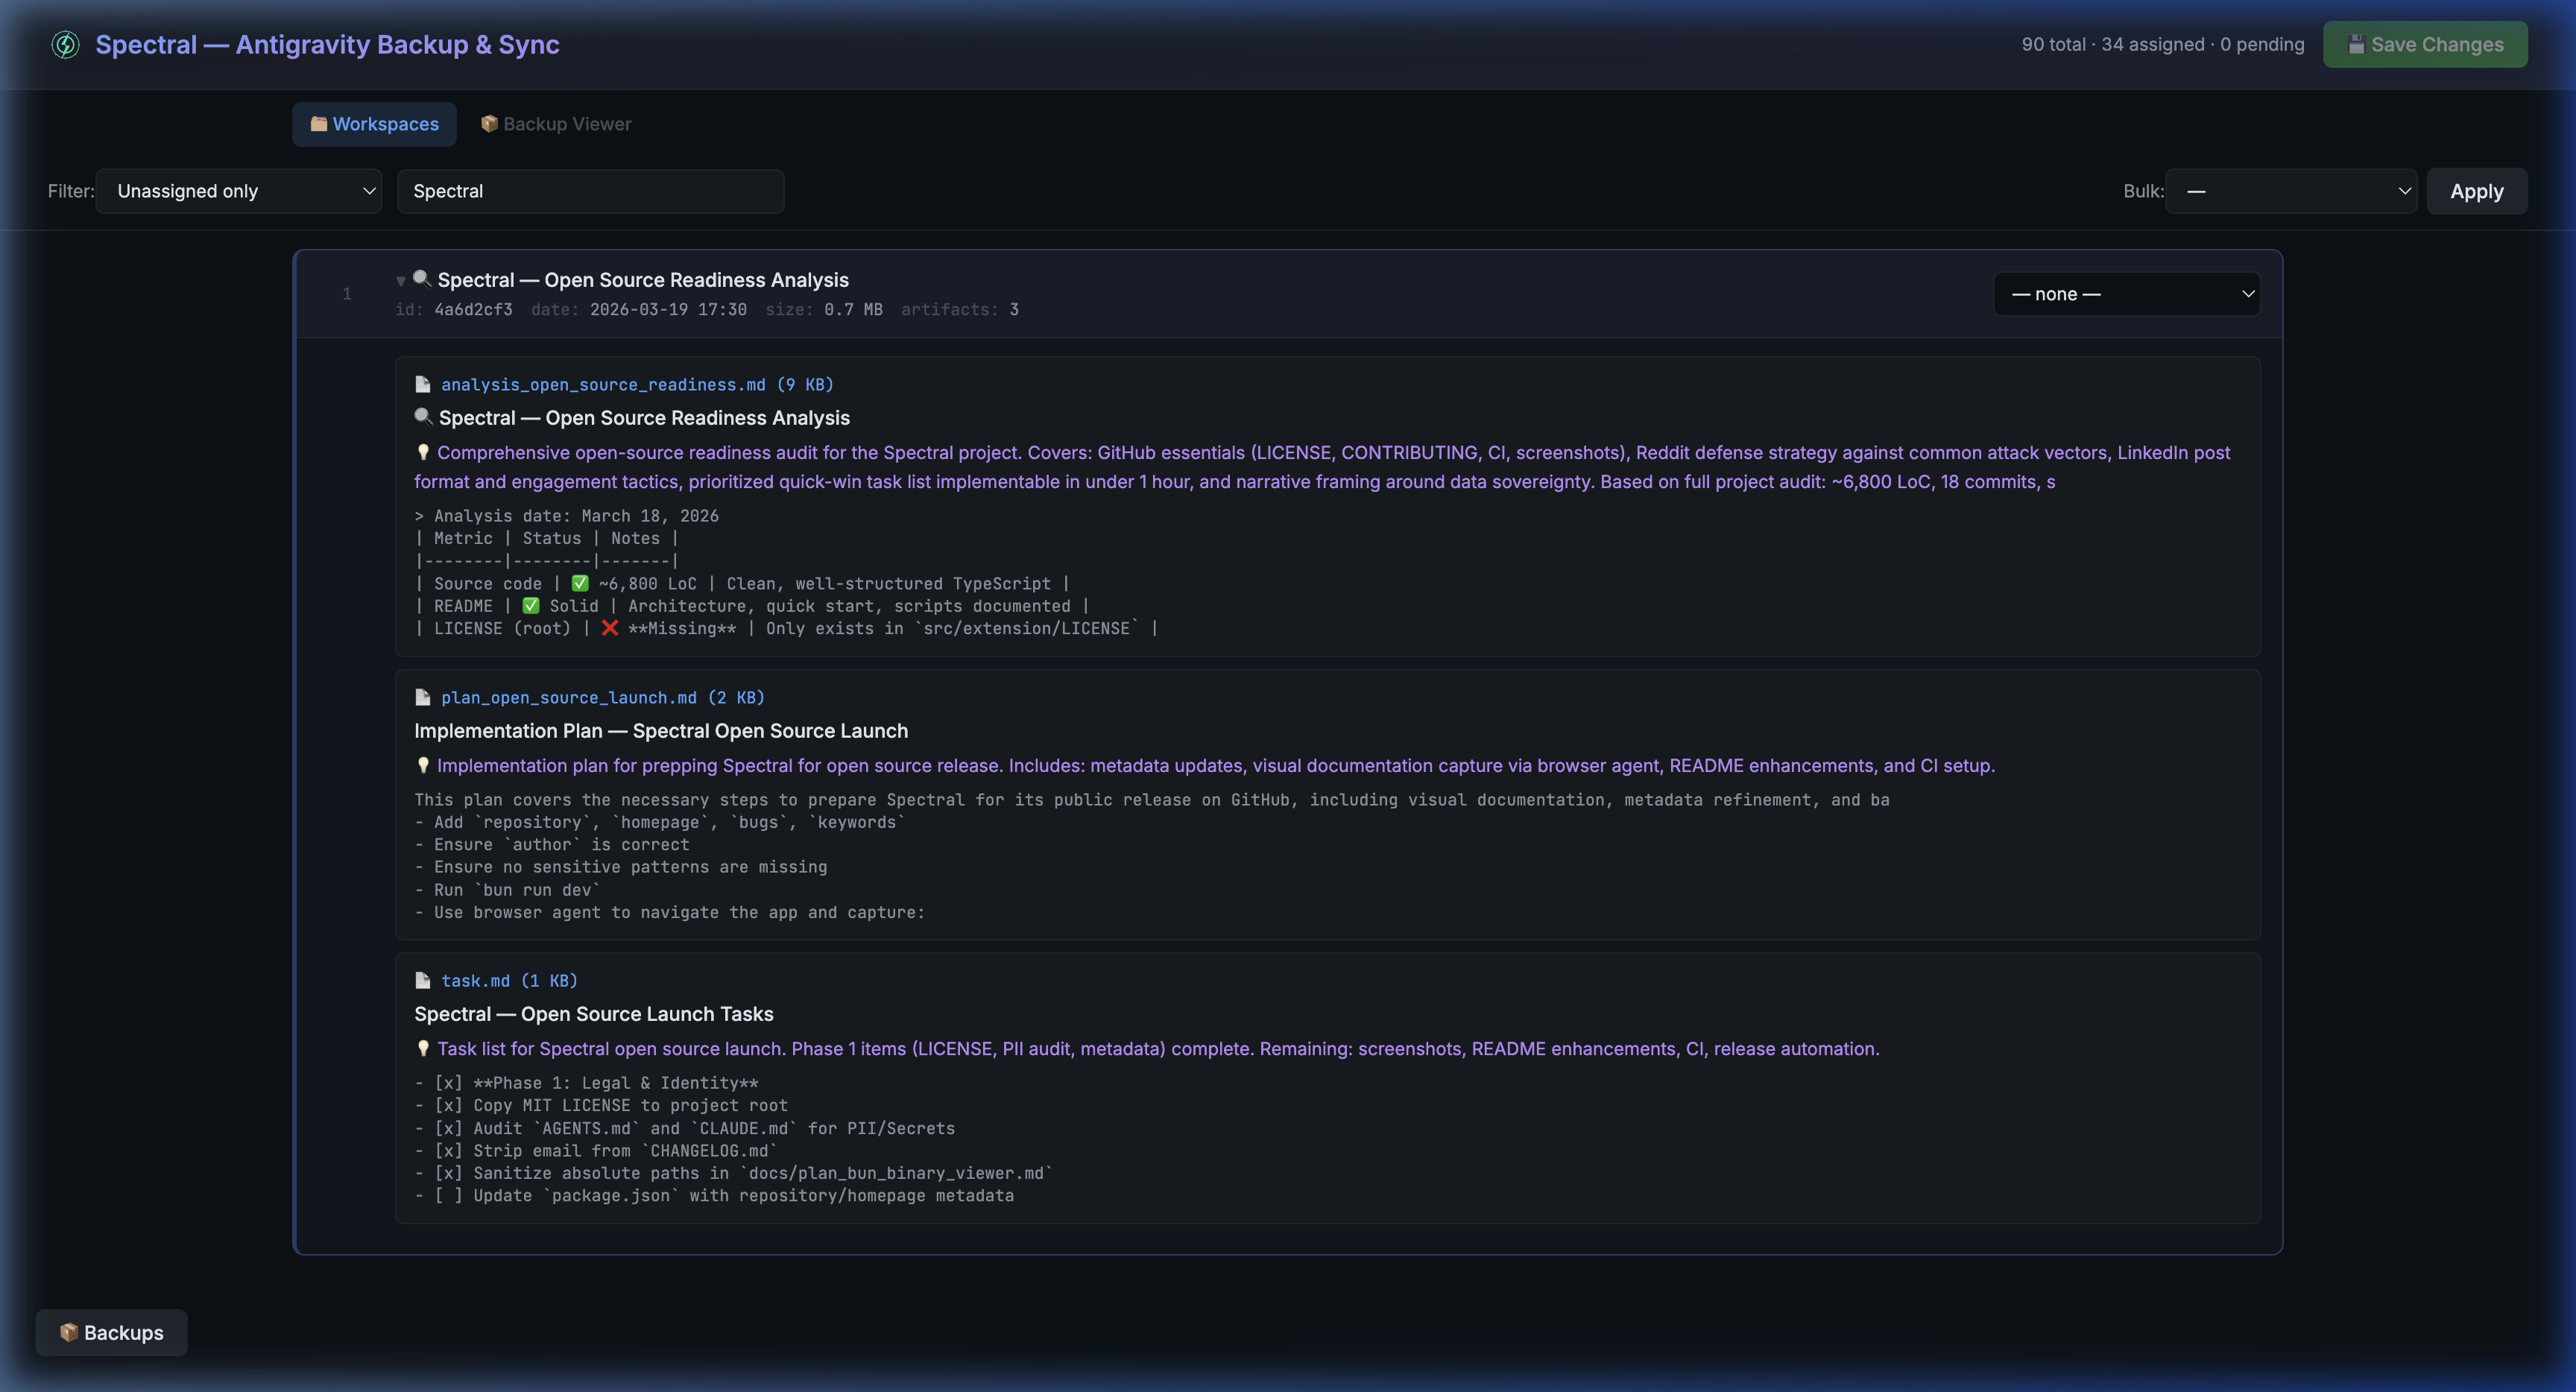Click the floppy disk icon on Save Changes
This screenshot has height=1392, width=2576.
click(x=2356, y=44)
